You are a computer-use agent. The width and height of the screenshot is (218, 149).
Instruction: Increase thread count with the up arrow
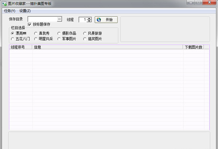pyautogui.click(x=89, y=18)
